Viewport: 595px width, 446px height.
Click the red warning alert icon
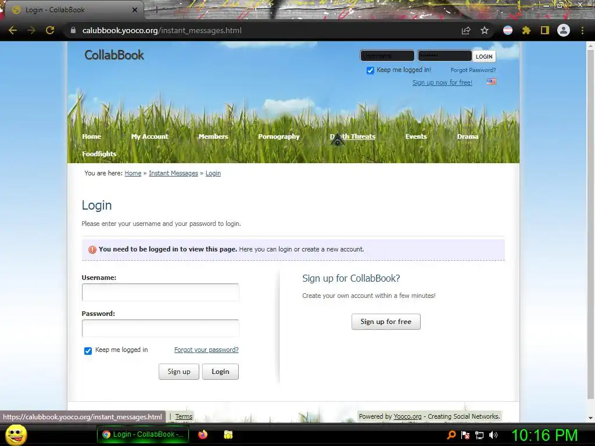point(92,250)
